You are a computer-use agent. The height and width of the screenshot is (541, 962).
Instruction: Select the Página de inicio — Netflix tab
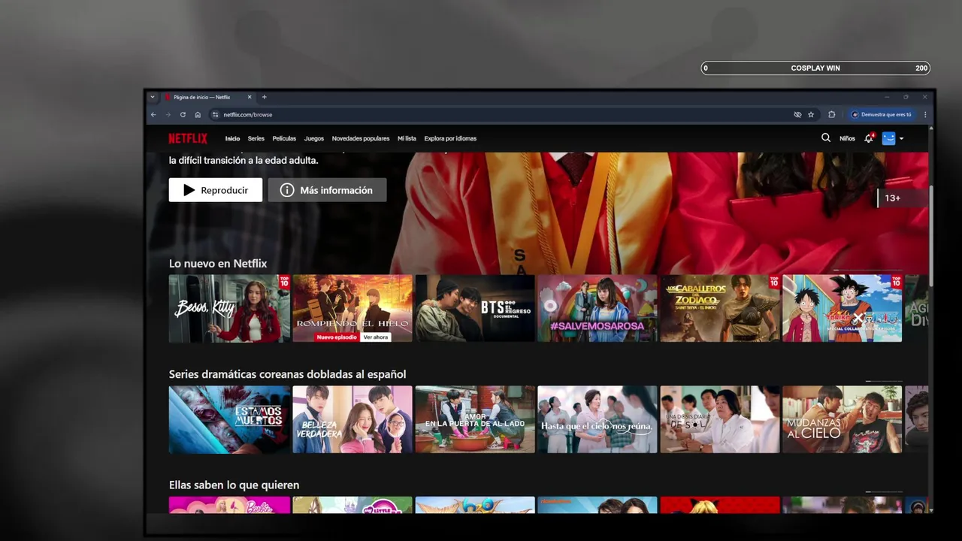(x=208, y=97)
